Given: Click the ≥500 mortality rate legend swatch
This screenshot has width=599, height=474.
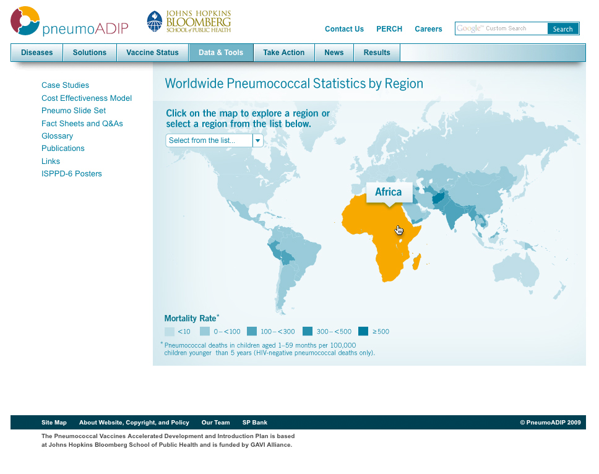Looking at the screenshot, I should tap(363, 331).
